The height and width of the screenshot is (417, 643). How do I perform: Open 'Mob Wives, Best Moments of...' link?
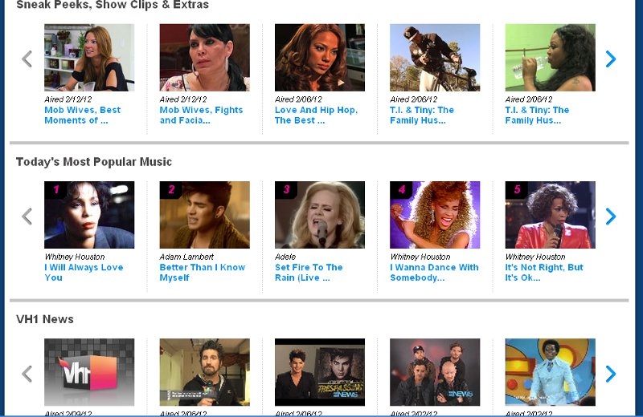[x=82, y=115]
